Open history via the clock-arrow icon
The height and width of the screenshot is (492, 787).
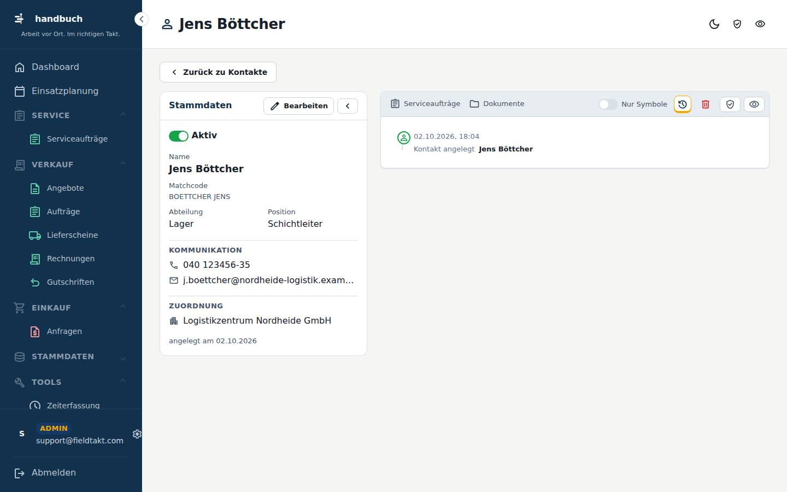(683, 104)
